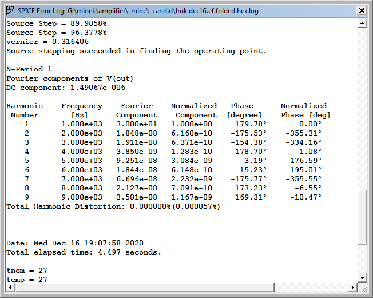Click phase value 169.31°
This screenshot has height=298, width=373.
[x=251, y=197]
